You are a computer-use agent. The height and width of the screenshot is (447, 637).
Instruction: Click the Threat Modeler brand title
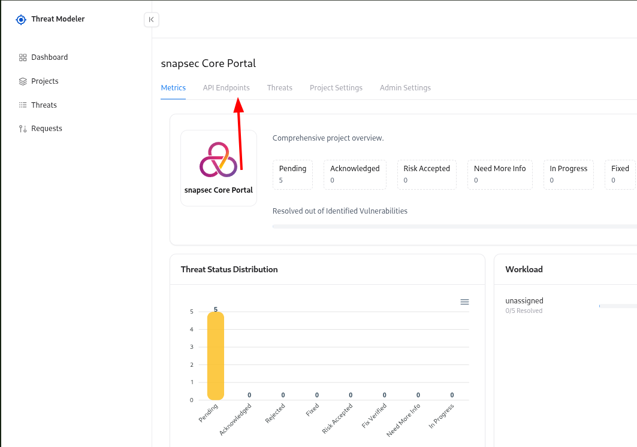click(58, 19)
